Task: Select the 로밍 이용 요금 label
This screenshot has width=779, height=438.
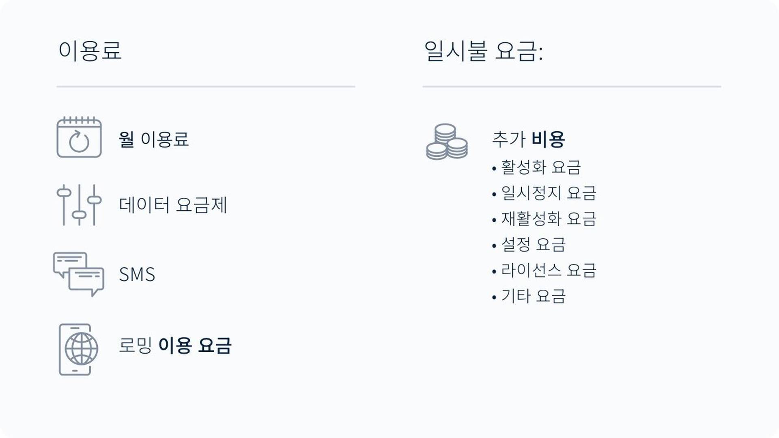Action: [175, 346]
